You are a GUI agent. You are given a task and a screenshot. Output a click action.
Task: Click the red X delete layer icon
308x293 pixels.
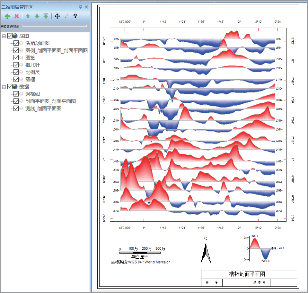click(x=17, y=16)
